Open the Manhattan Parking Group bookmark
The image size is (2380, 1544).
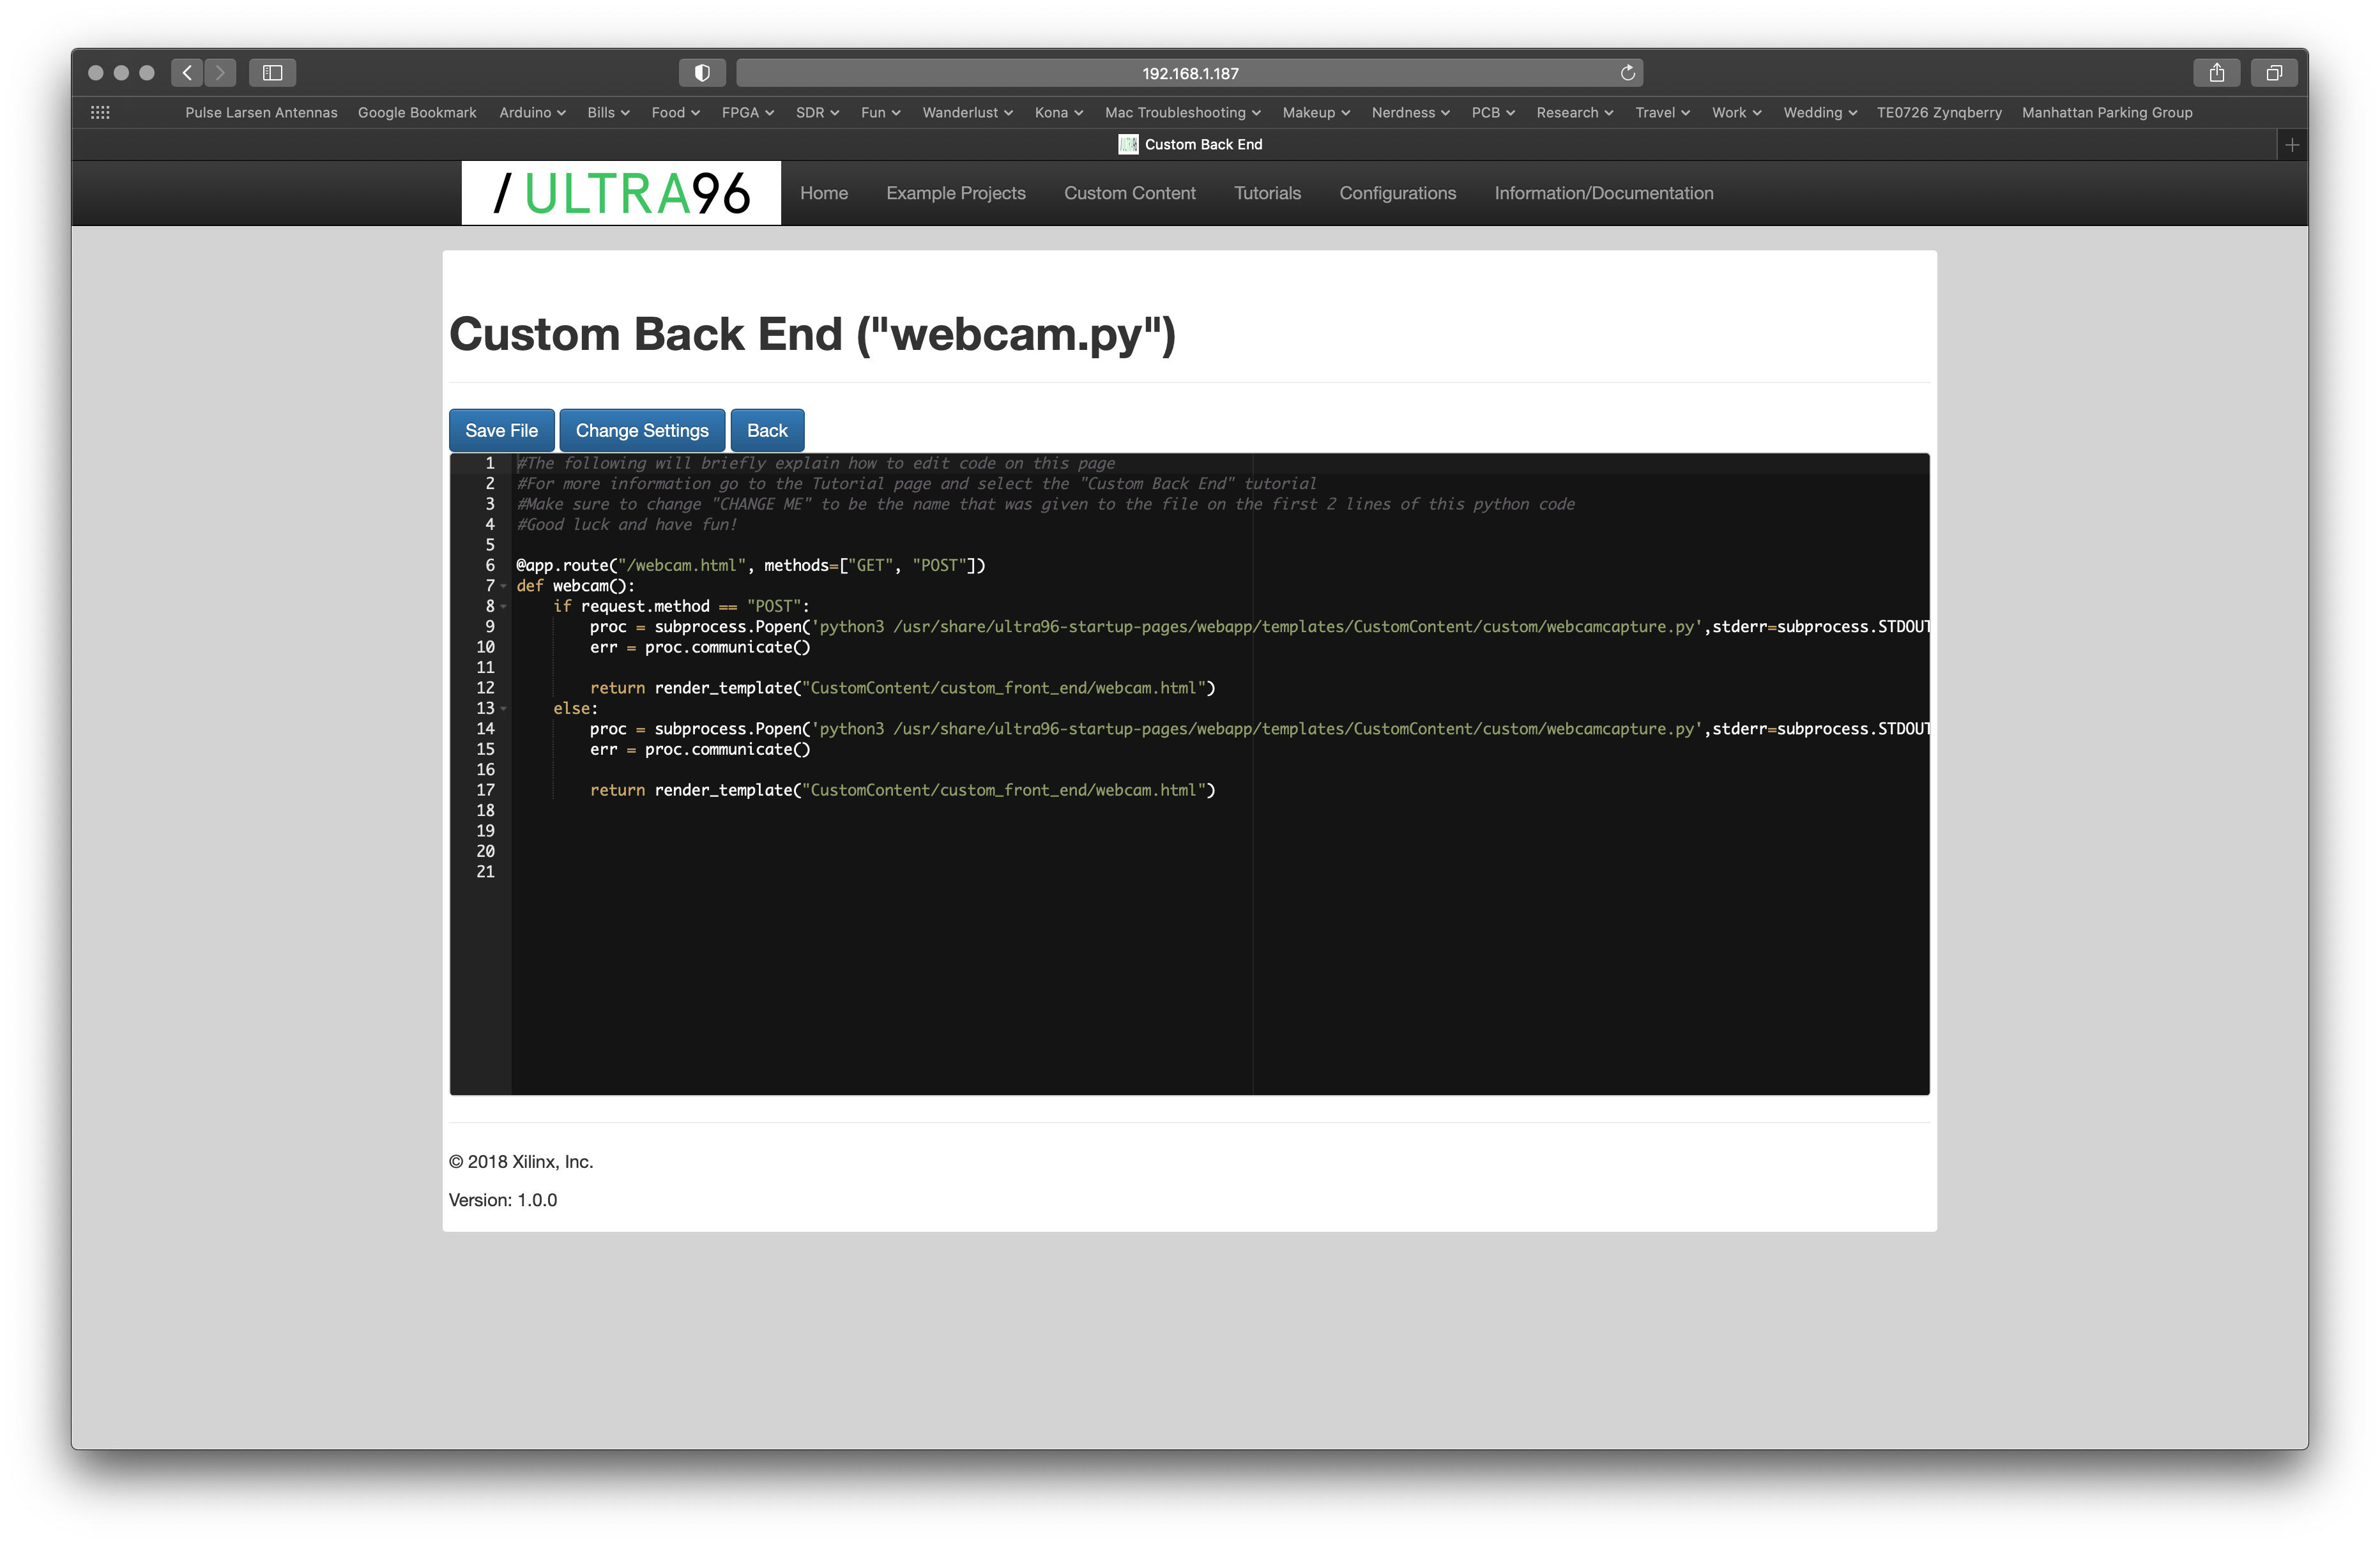2107,113
